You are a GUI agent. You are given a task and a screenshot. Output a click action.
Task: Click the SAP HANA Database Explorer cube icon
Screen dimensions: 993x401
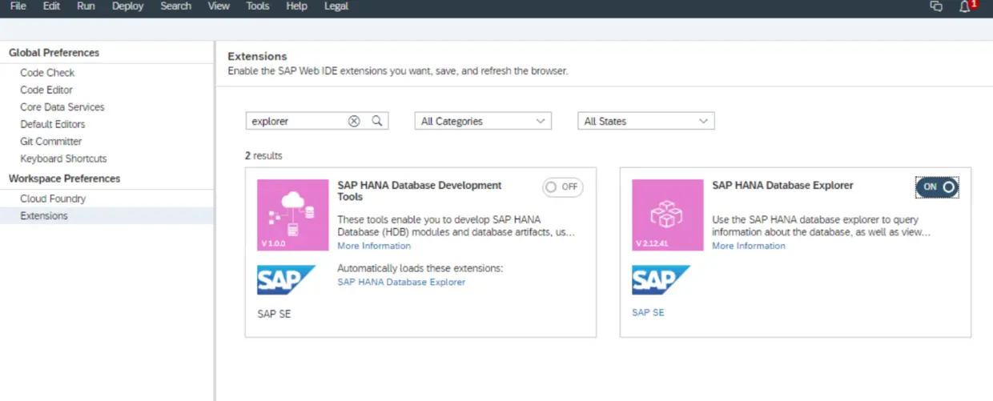[x=668, y=215]
